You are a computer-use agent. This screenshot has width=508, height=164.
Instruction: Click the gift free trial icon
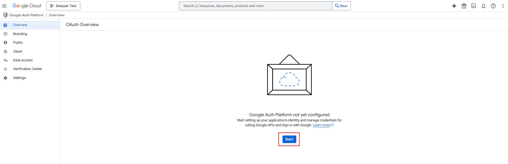(464, 6)
